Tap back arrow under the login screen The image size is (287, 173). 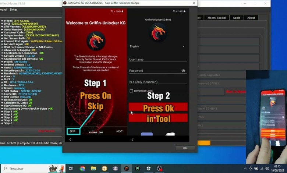point(132,140)
